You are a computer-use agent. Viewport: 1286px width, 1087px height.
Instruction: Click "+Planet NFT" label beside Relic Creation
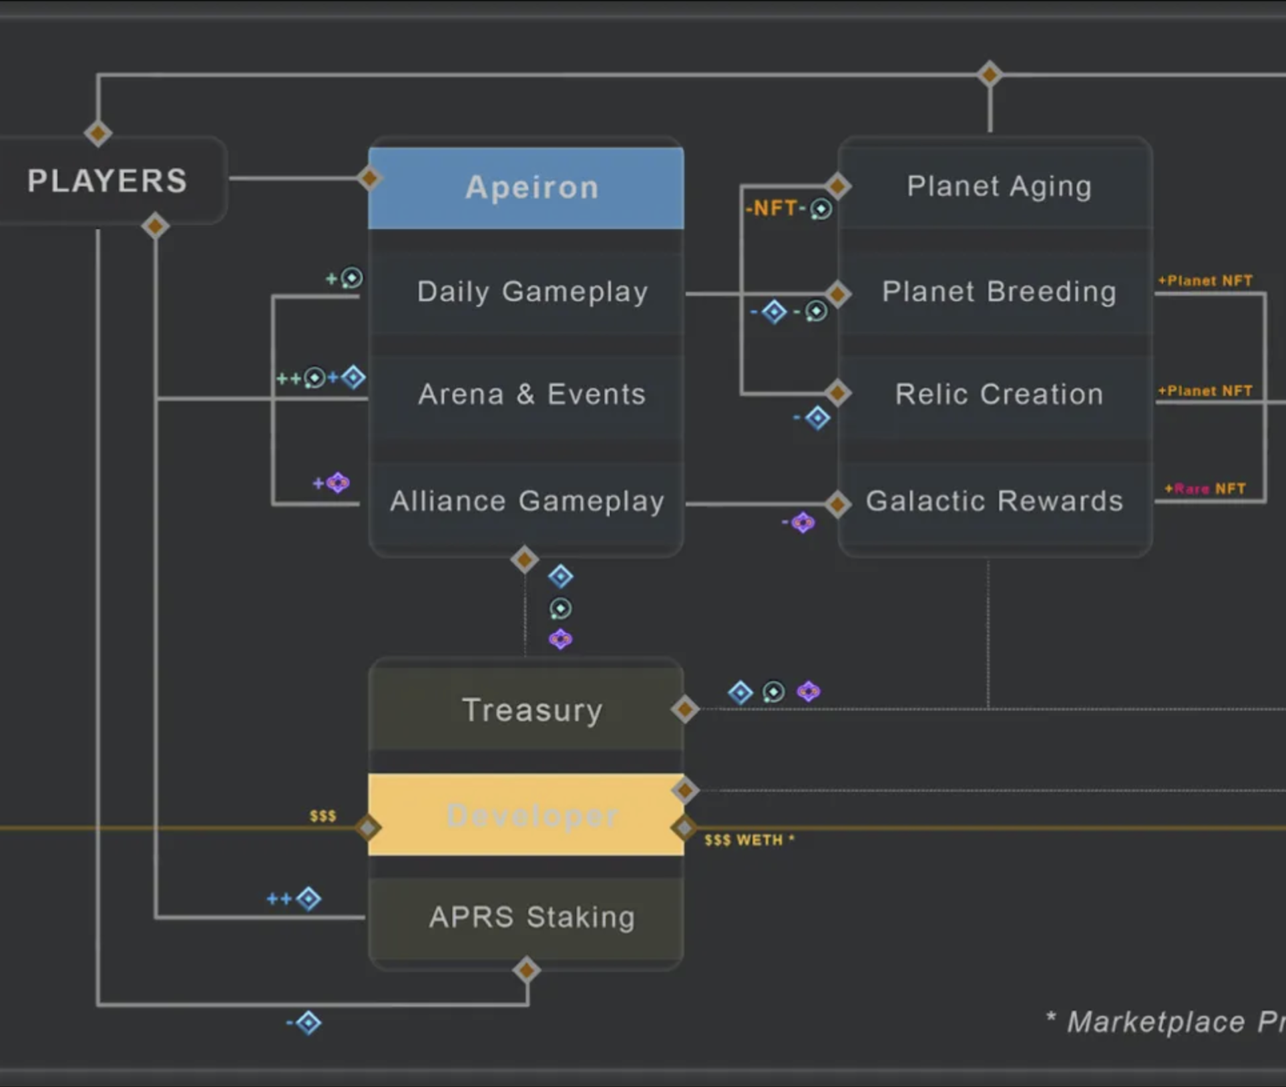pos(1205,391)
